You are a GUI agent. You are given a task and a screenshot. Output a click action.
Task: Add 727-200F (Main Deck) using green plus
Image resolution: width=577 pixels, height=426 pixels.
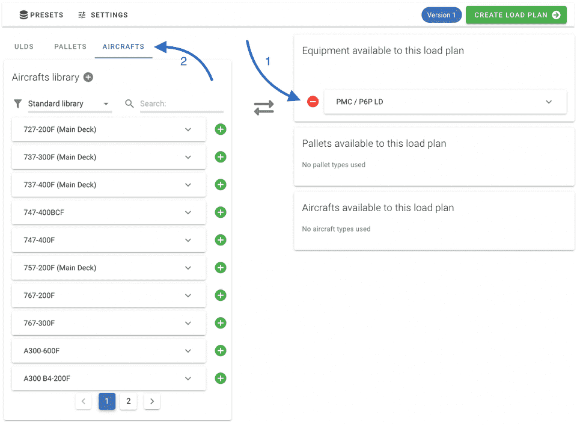(221, 129)
